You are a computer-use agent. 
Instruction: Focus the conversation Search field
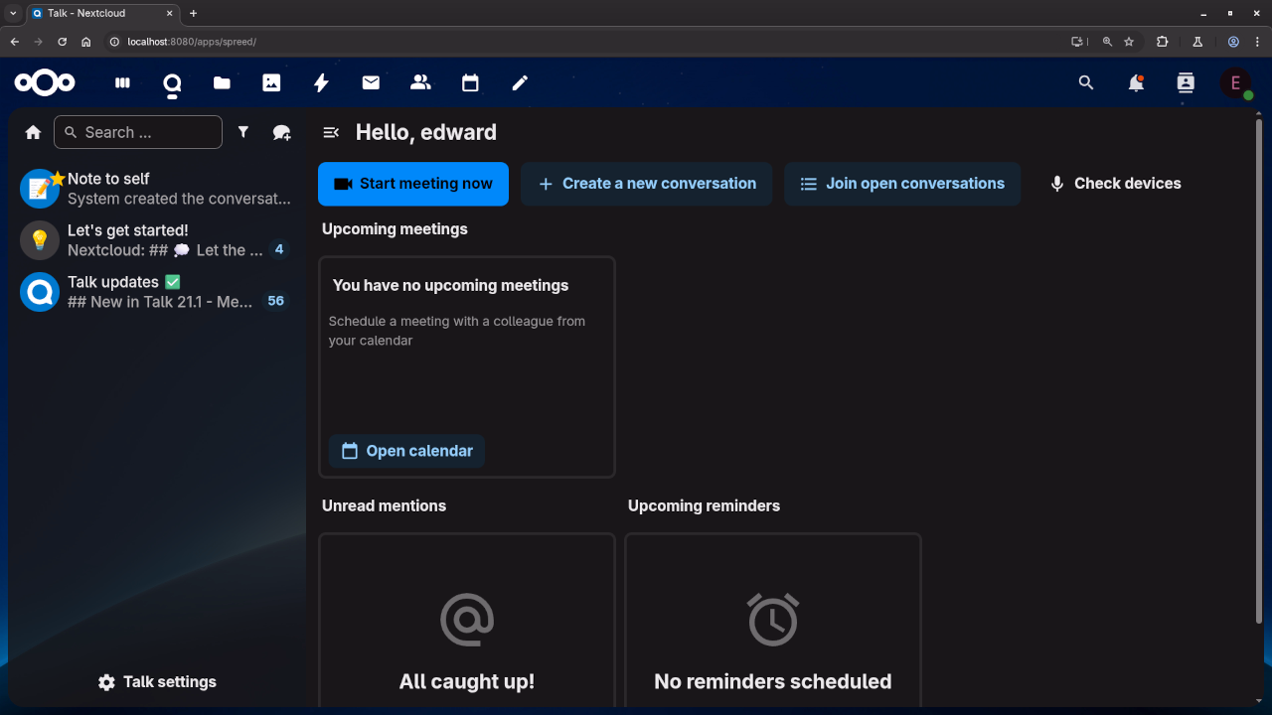[x=138, y=132]
